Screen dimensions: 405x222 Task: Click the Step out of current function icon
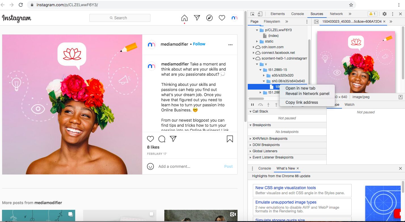276,104
